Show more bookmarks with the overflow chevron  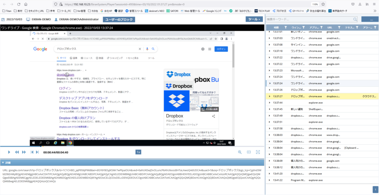coord(375,11)
